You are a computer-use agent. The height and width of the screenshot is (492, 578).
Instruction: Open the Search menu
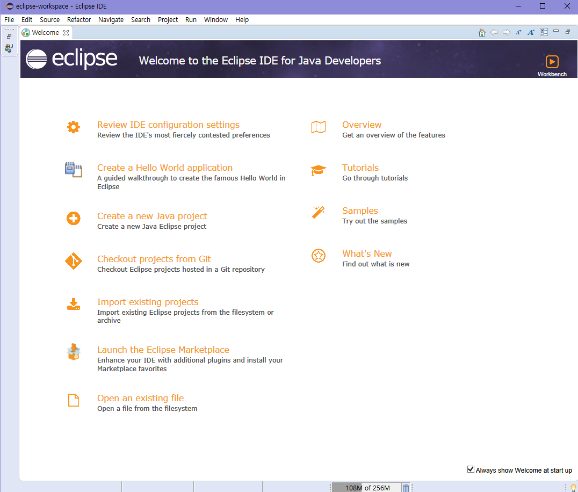pos(141,19)
